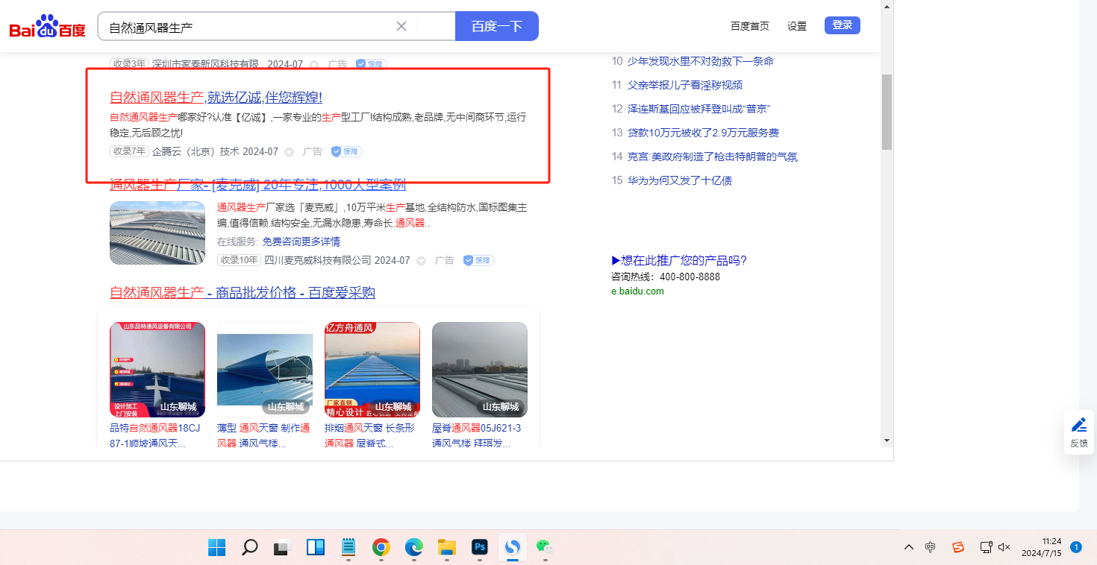The height and width of the screenshot is (565, 1097).
Task: Toggle the muted volume speaker icon
Action: 1004,547
